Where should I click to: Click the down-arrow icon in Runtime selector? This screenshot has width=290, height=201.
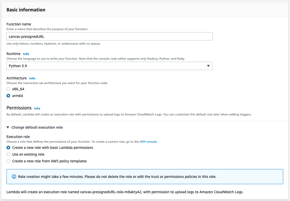pos(208,66)
